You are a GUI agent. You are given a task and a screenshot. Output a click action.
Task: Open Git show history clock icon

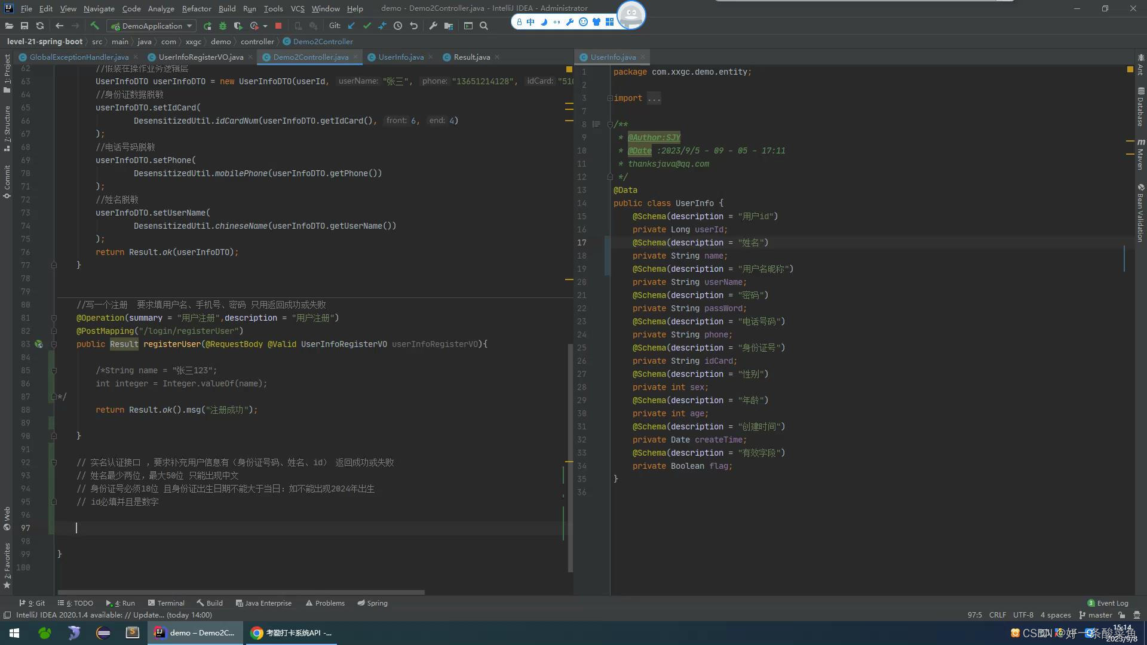398,26
